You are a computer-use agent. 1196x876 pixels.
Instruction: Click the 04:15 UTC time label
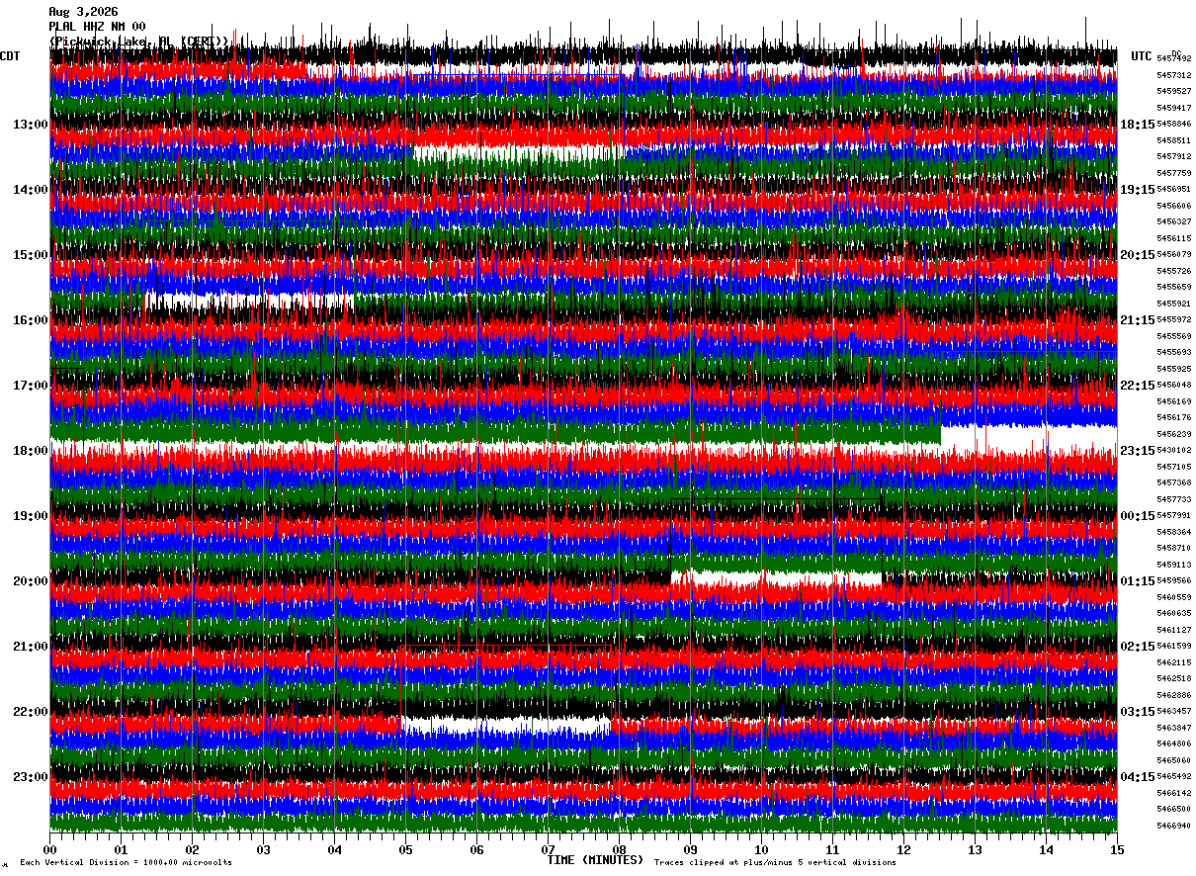click(x=1137, y=777)
